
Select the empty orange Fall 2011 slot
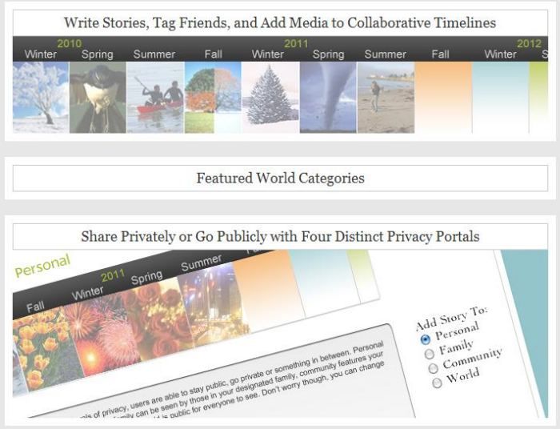pos(443,98)
